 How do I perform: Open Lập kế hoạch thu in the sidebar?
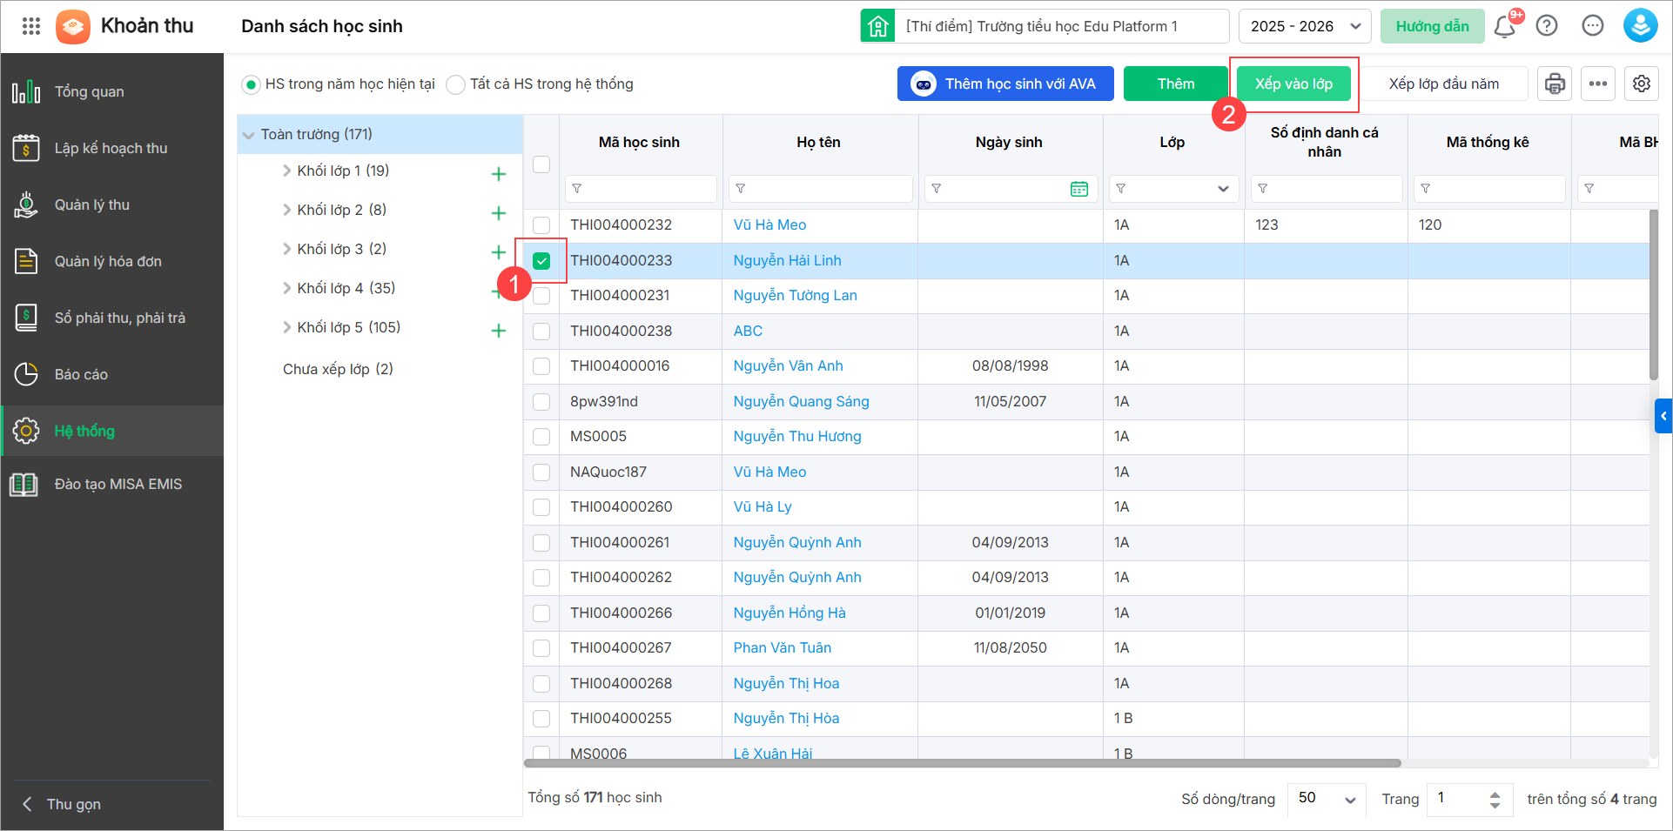click(x=112, y=148)
